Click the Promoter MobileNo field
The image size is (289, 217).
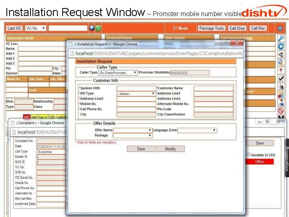[189, 73]
